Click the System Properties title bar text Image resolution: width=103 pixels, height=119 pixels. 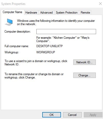point(13,4)
